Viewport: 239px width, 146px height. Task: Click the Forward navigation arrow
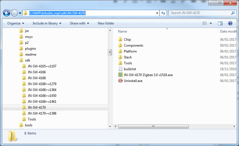(x=15, y=13)
